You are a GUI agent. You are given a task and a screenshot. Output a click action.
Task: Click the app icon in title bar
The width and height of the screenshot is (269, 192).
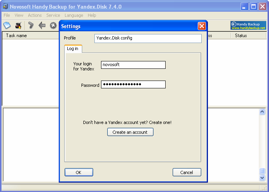tap(5, 7)
